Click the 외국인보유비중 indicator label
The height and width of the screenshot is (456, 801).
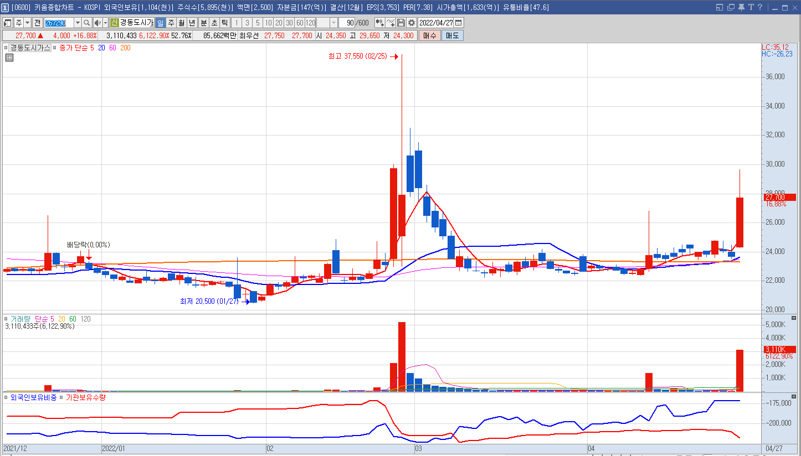point(33,398)
